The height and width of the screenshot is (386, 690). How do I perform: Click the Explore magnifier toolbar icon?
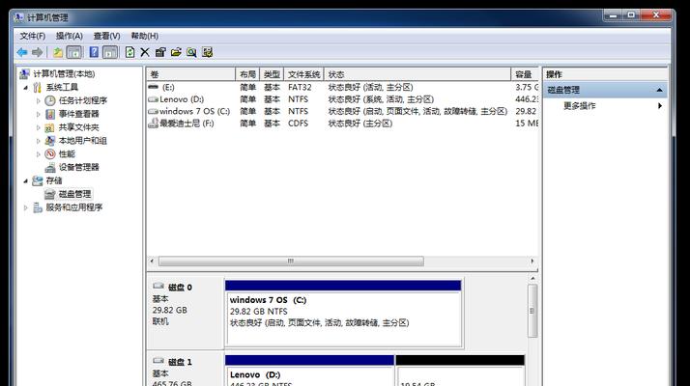[x=191, y=53]
